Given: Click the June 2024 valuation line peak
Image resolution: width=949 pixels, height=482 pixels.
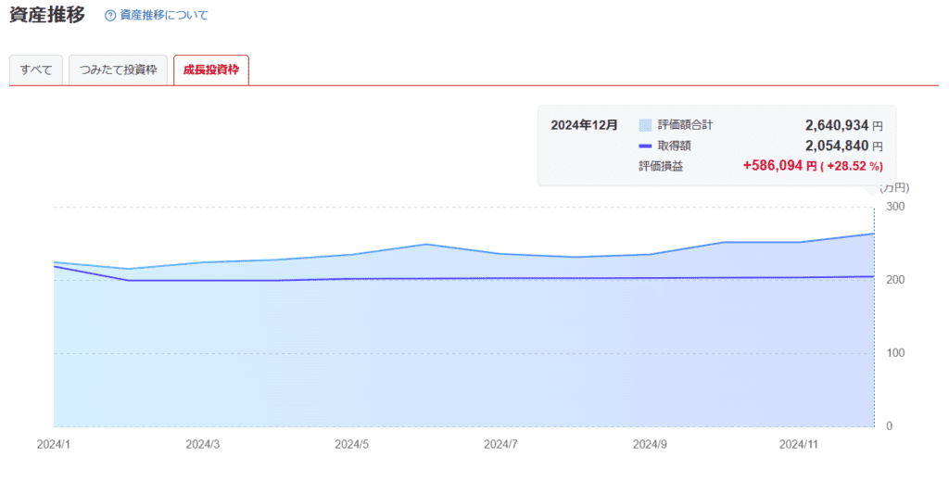Looking at the screenshot, I should 426,244.
